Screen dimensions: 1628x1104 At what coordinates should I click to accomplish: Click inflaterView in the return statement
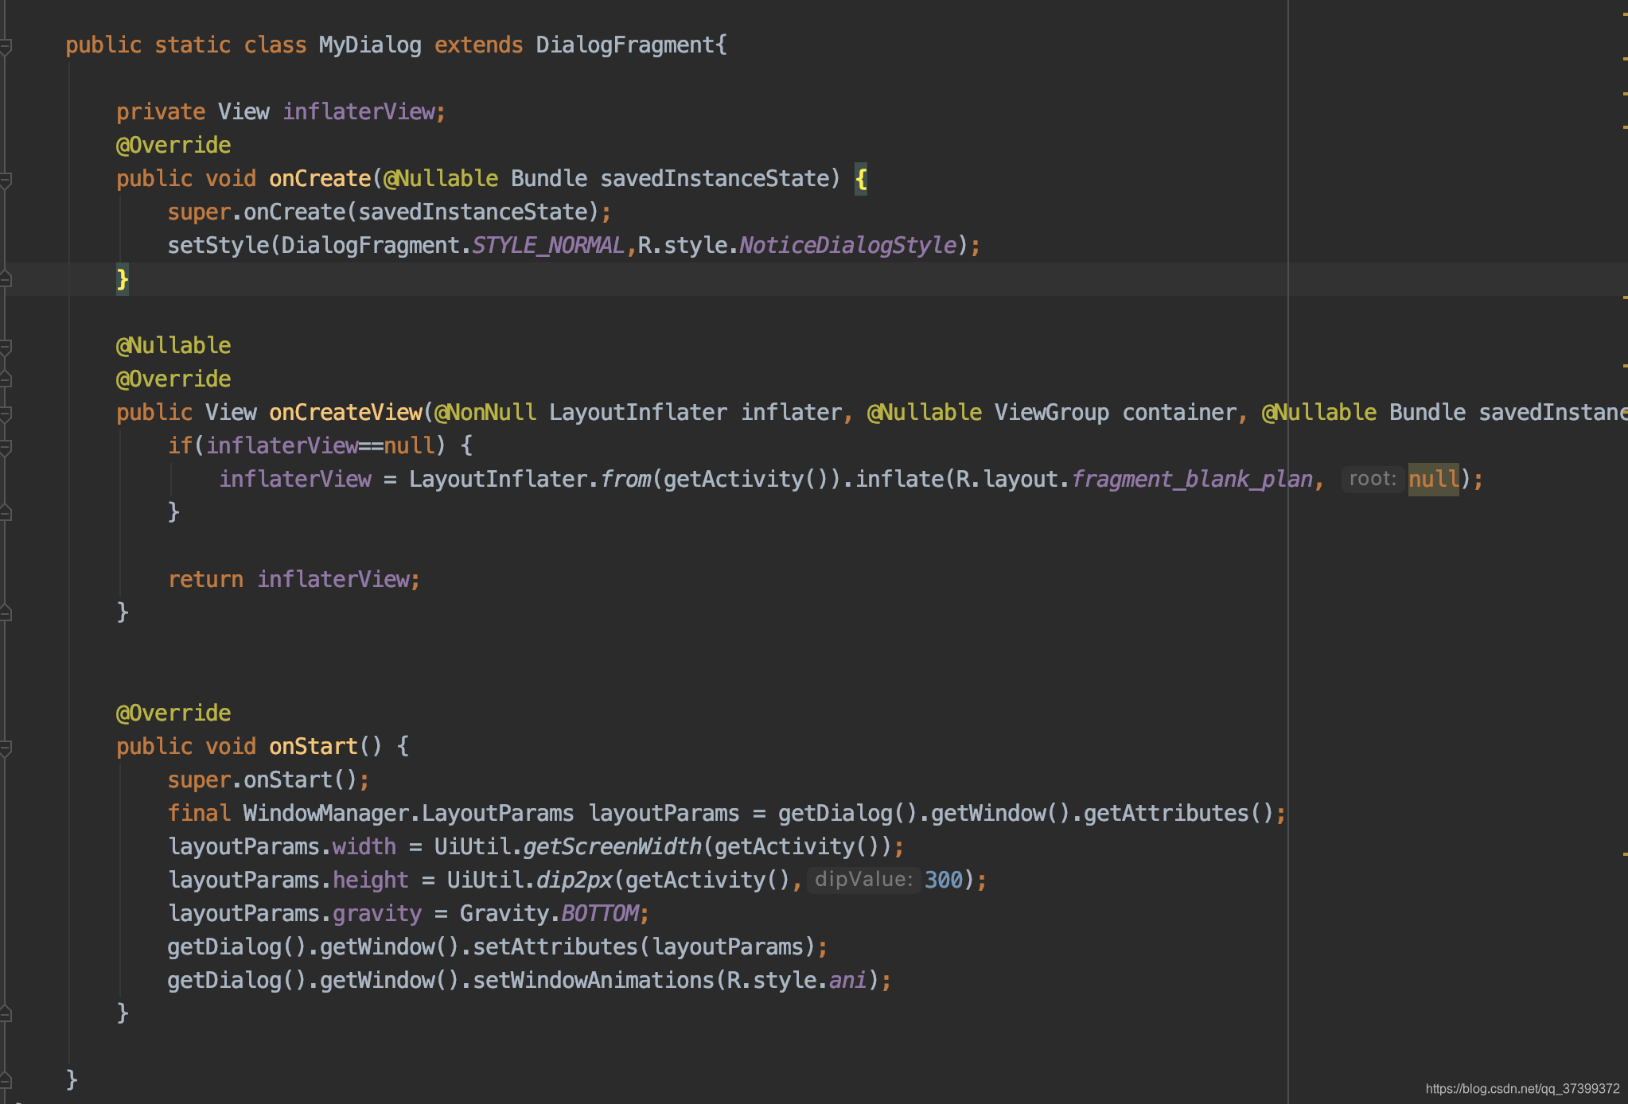click(333, 580)
